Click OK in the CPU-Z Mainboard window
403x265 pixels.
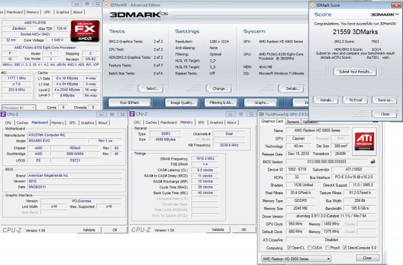pyautogui.click(x=115, y=230)
